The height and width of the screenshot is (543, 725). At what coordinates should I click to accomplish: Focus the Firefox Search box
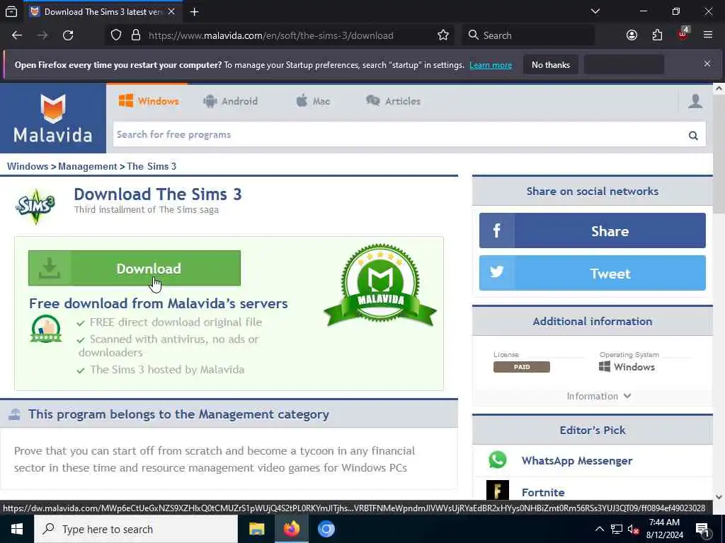(x=528, y=35)
